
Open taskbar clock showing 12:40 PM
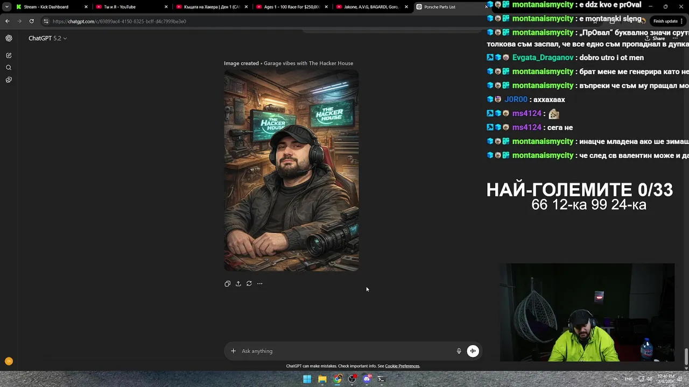point(665,379)
